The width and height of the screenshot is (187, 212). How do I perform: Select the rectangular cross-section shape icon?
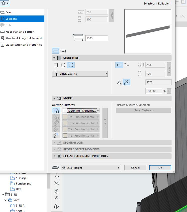(x=56, y=65)
